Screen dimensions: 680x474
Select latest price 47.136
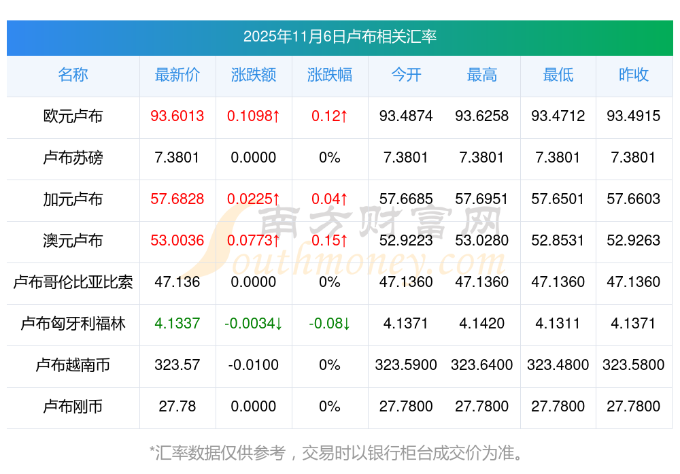tap(177, 282)
